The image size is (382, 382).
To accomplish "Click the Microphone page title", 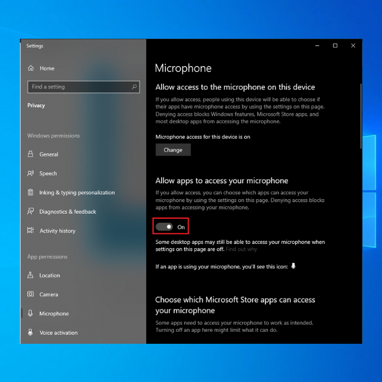I will coord(183,68).
